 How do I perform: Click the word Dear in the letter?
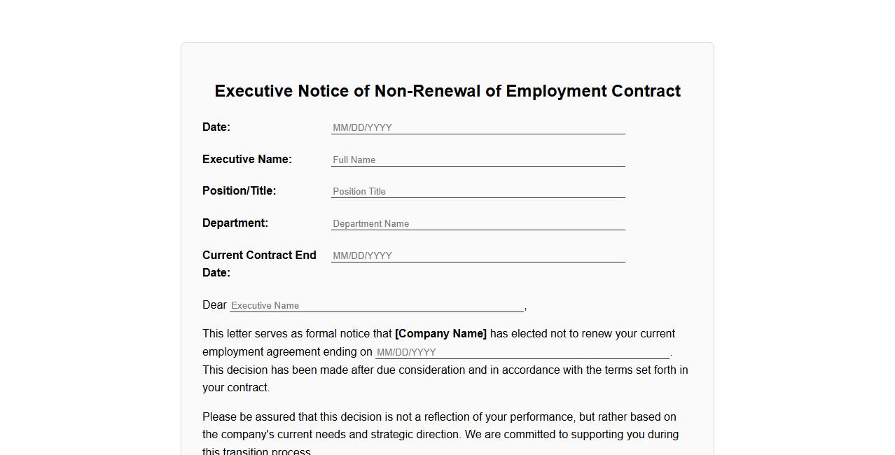pyautogui.click(x=214, y=304)
